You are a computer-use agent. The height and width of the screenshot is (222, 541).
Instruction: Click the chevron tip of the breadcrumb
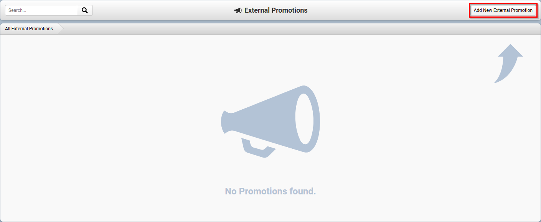[x=61, y=29]
